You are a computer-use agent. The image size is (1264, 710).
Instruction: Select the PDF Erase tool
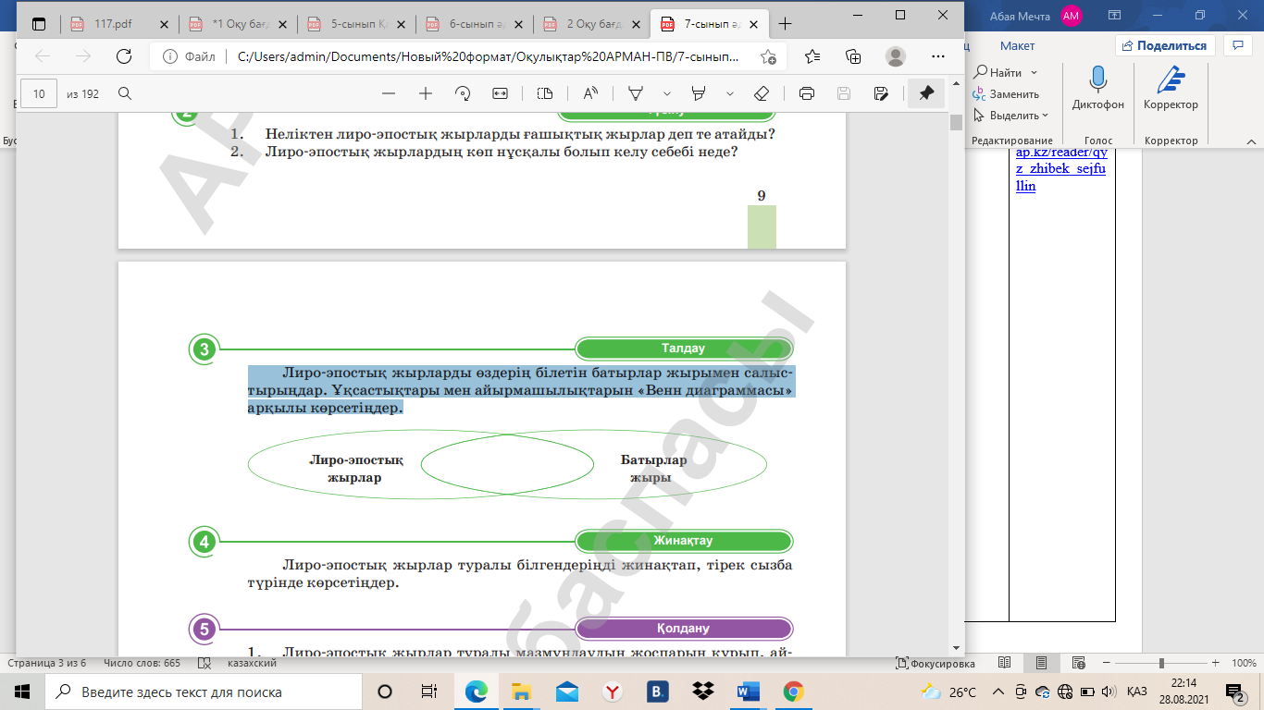pyautogui.click(x=762, y=93)
